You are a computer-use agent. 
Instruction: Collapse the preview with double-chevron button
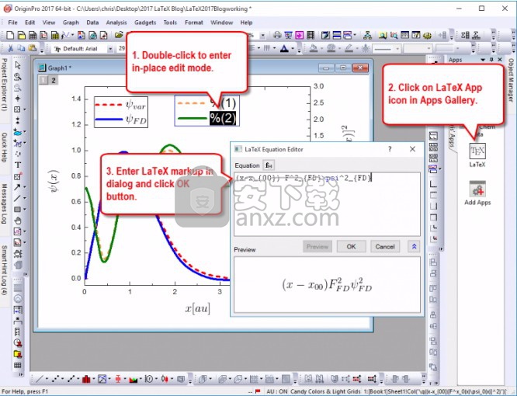tap(414, 246)
